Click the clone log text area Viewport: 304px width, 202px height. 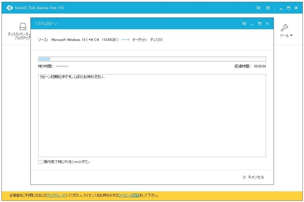152,116
